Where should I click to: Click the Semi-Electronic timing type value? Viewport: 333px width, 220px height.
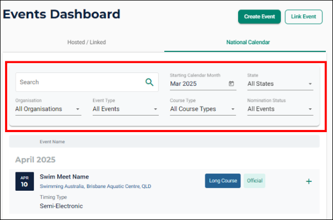pyautogui.click(x=61, y=206)
